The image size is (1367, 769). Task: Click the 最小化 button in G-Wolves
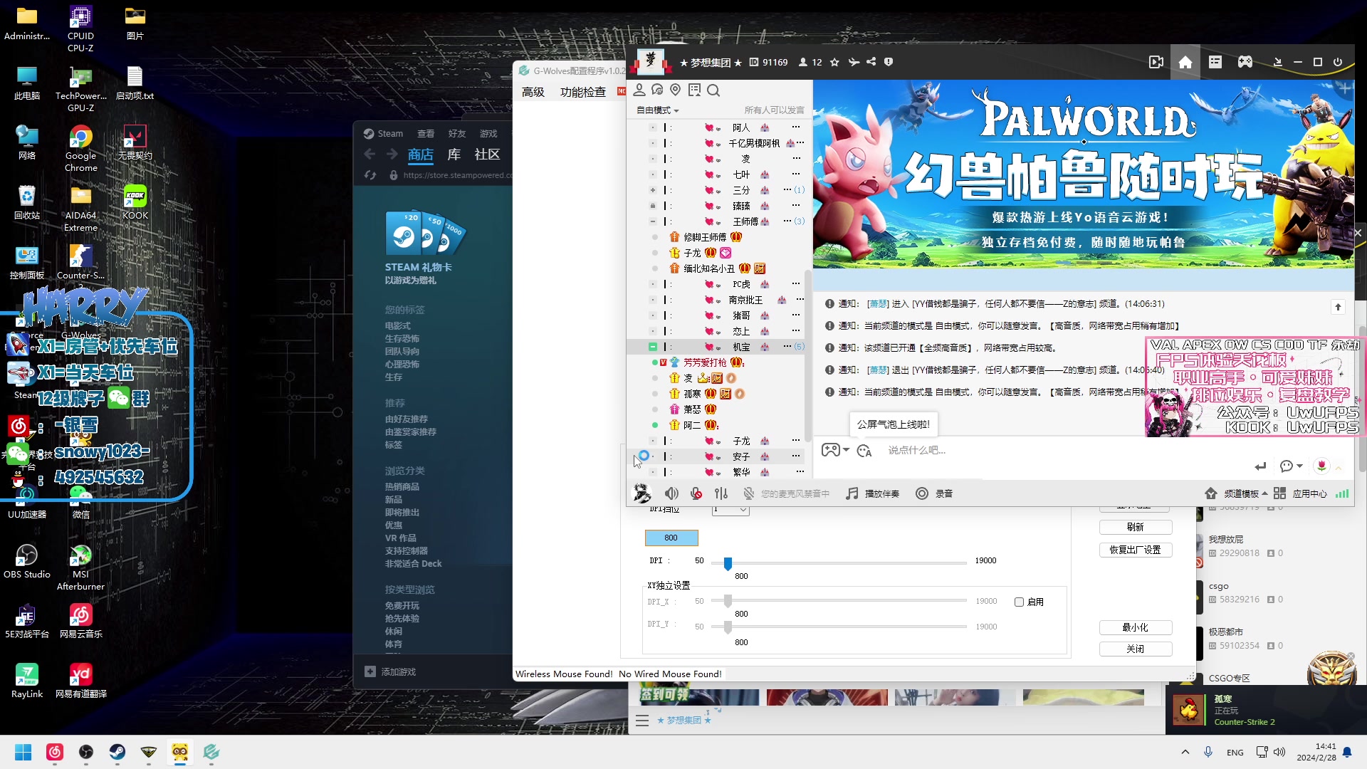(x=1136, y=628)
